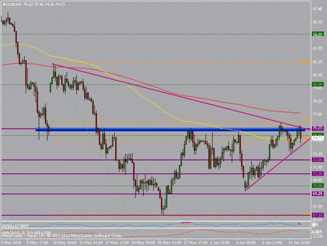This screenshot has height=246, width=327.
Task: Click the 5 May 17:00 time label
Action: coord(37,243)
